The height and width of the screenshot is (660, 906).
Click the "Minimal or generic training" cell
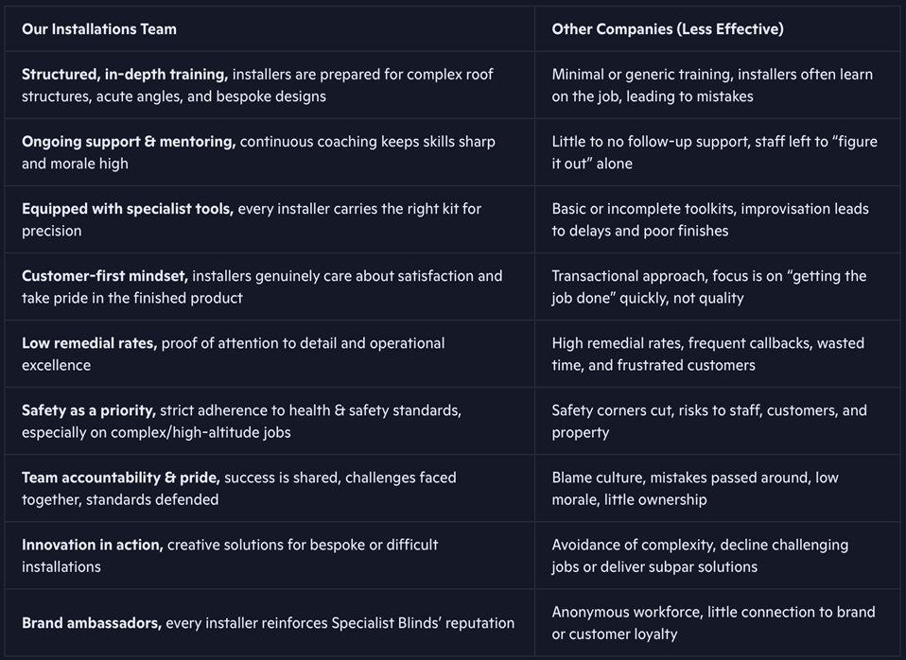click(x=712, y=85)
